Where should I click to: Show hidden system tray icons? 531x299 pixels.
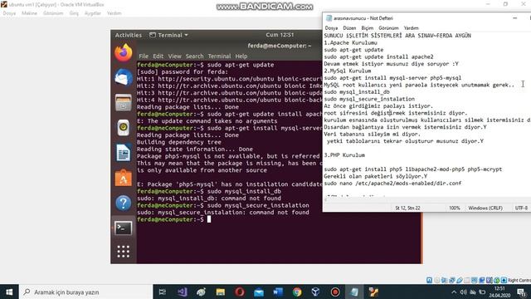(x=454, y=292)
